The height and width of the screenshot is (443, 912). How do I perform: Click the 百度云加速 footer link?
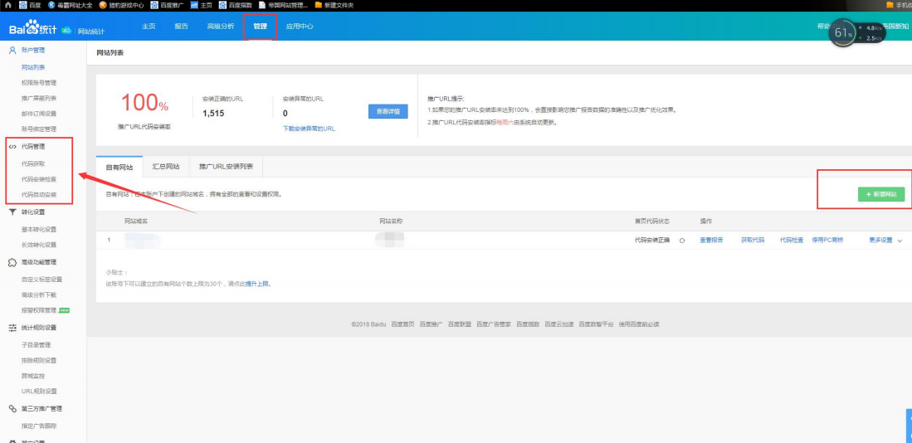pyautogui.click(x=559, y=324)
